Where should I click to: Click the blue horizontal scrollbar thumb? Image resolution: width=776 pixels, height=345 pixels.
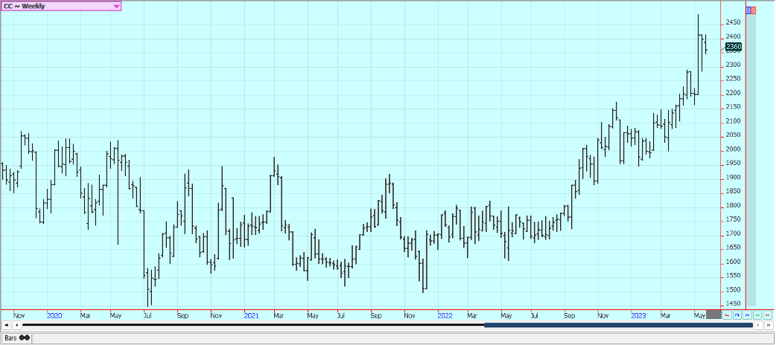pyautogui.click(x=617, y=325)
